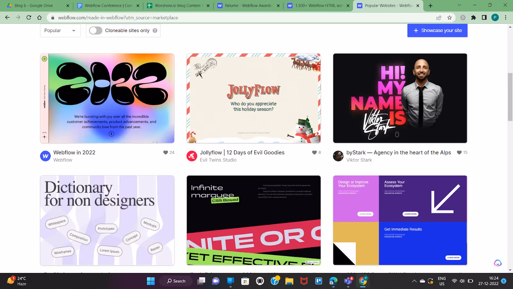Click the Webflow author avatar
The height and width of the screenshot is (289, 513).
(x=45, y=156)
